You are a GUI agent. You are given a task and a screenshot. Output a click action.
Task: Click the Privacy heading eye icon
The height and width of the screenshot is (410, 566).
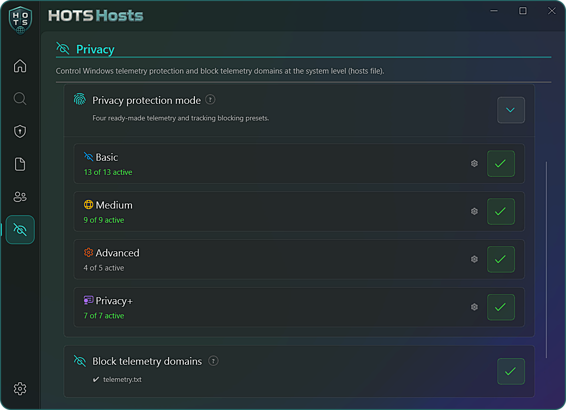click(63, 48)
